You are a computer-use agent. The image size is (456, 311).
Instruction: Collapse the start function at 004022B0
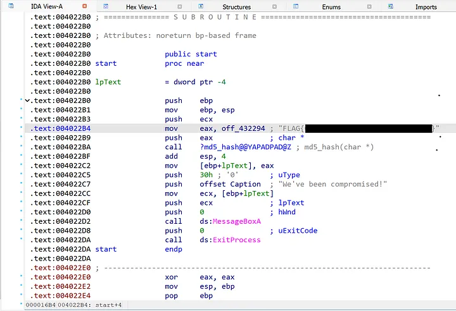point(27,101)
